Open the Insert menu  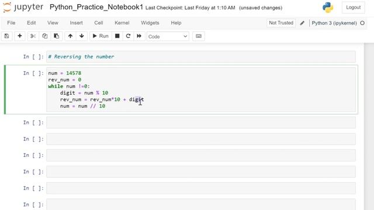tap(77, 23)
